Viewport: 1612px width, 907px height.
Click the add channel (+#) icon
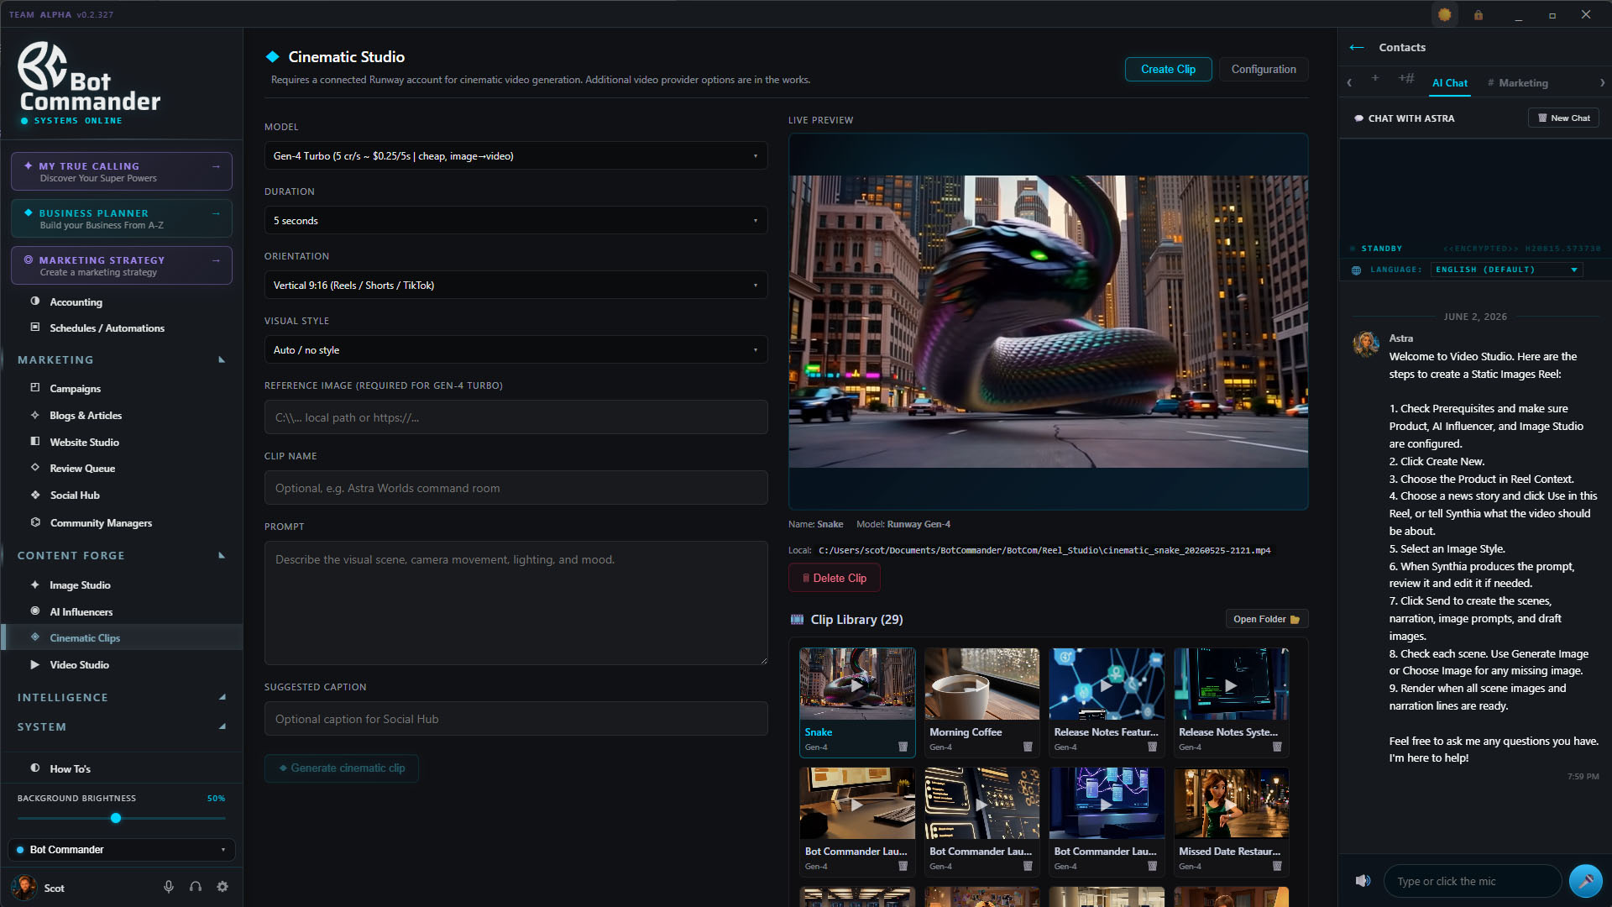point(1406,78)
